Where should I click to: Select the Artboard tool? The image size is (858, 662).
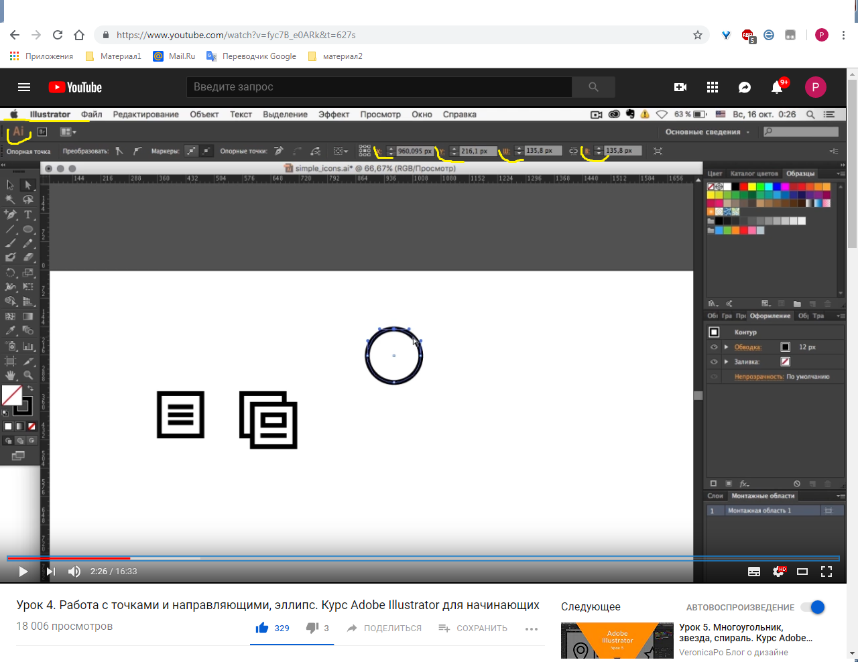point(10,361)
